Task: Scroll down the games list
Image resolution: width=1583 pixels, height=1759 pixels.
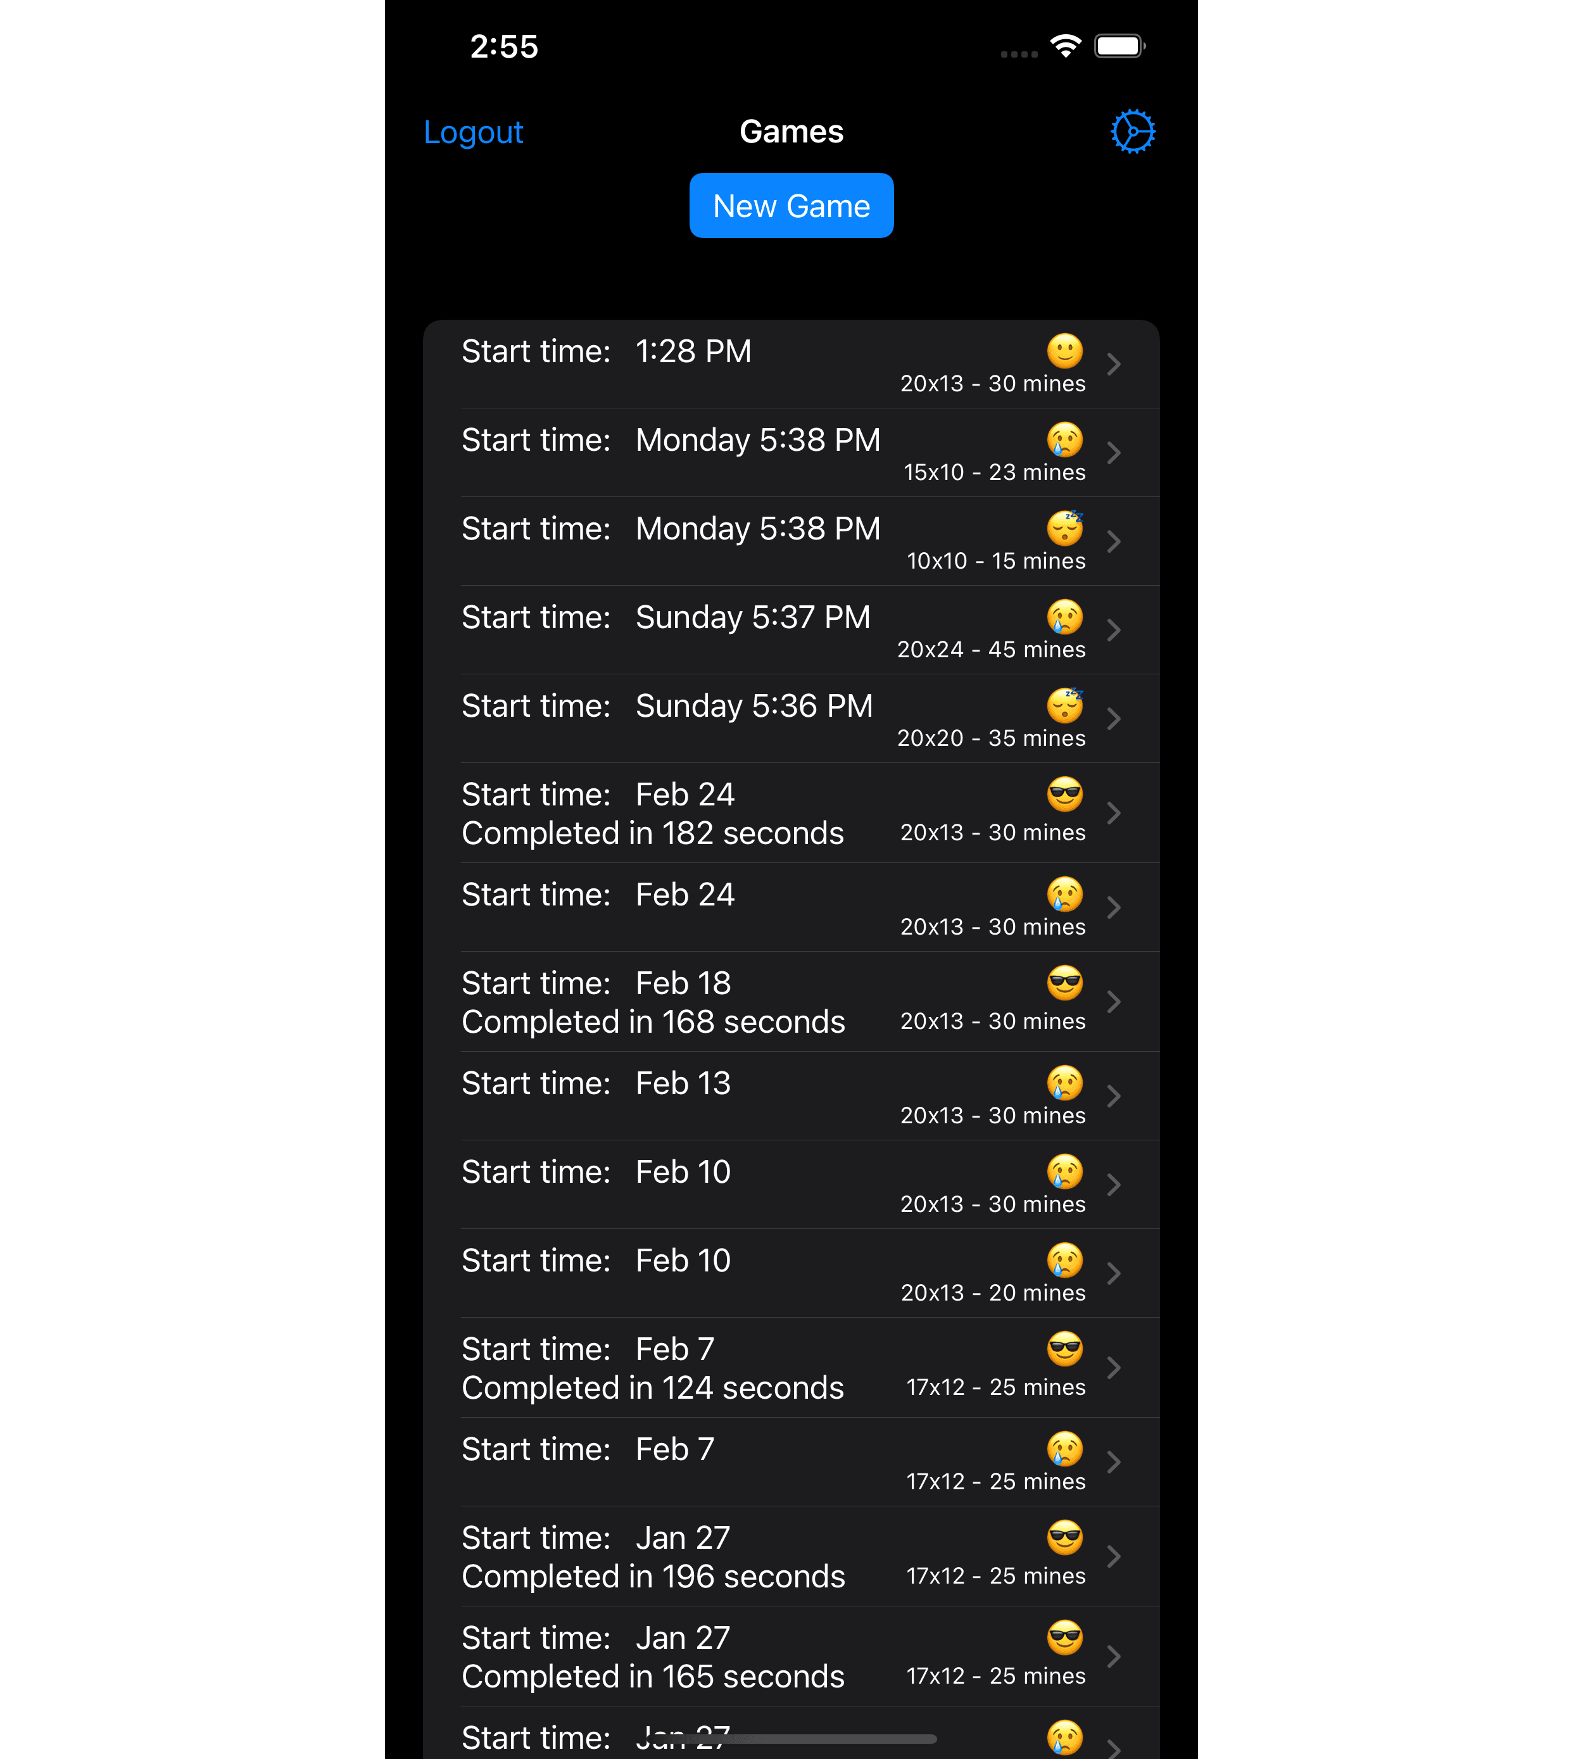Action: (x=791, y=1069)
